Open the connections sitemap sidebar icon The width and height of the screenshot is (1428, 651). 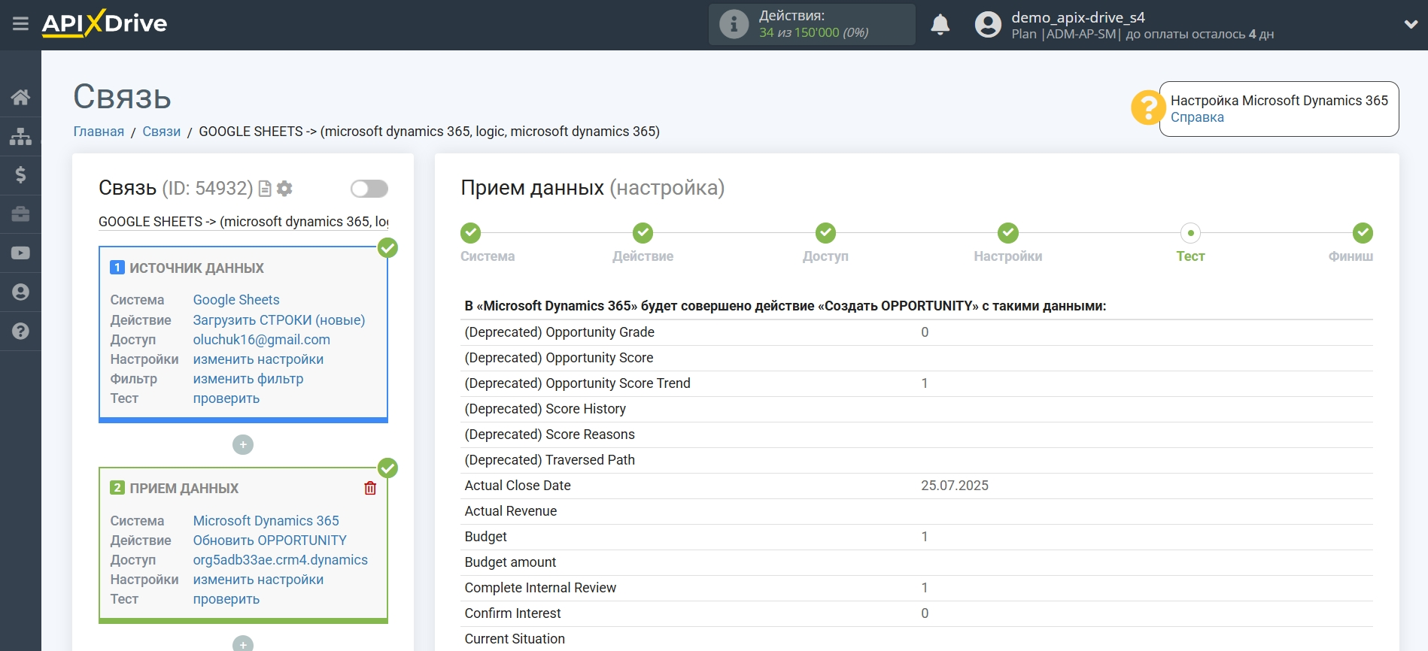20,136
